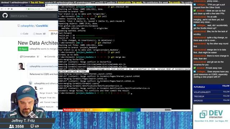Screen dimensions: 230x129
Task: Click the NotificationService.cs conflict line
Action: click(x=104, y=88)
